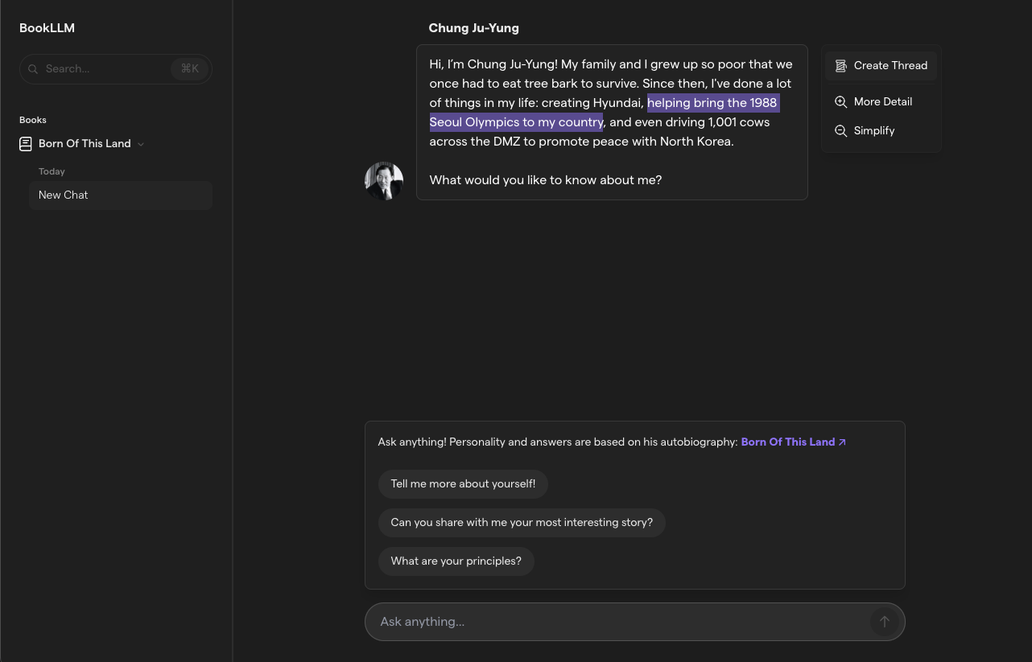The image size is (1032, 662).
Task: Click the Create Thread icon
Action: [x=840, y=66]
